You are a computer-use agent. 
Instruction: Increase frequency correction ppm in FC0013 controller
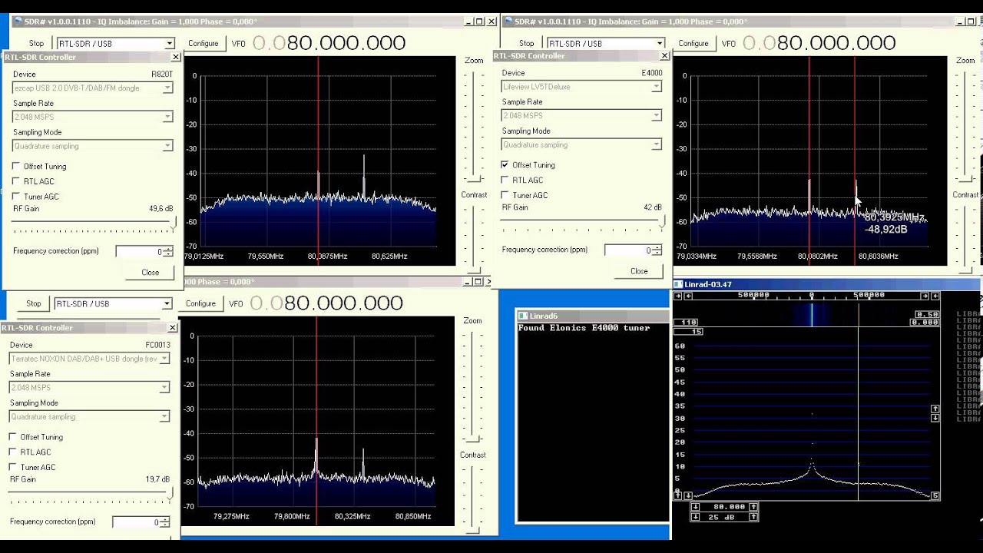click(167, 519)
